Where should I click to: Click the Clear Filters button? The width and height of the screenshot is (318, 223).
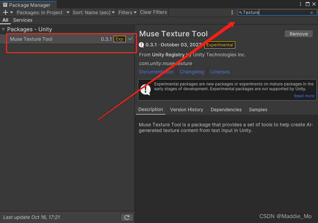click(153, 12)
